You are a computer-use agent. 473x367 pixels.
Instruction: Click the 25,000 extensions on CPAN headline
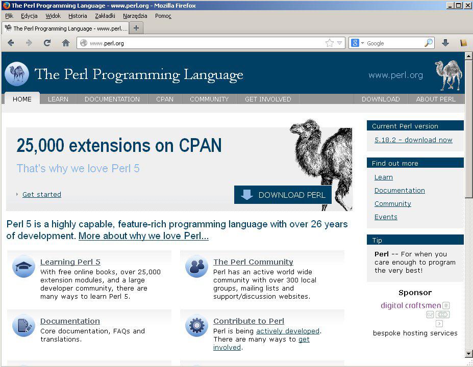click(x=119, y=145)
